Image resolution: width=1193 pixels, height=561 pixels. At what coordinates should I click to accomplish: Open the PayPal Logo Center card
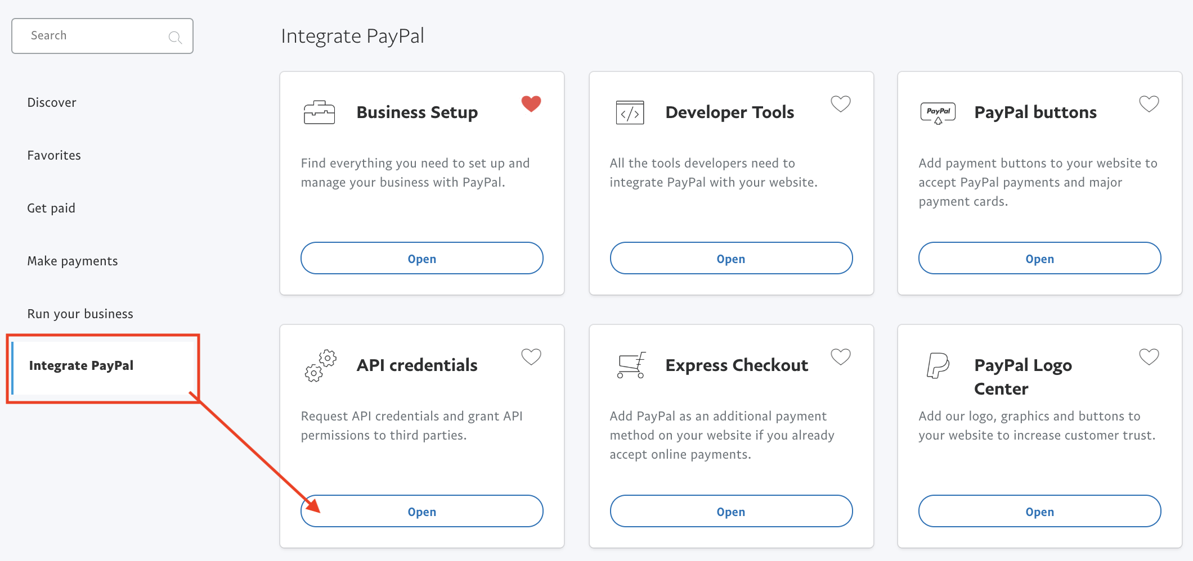pyautogui.click(x=1040, y=512)
